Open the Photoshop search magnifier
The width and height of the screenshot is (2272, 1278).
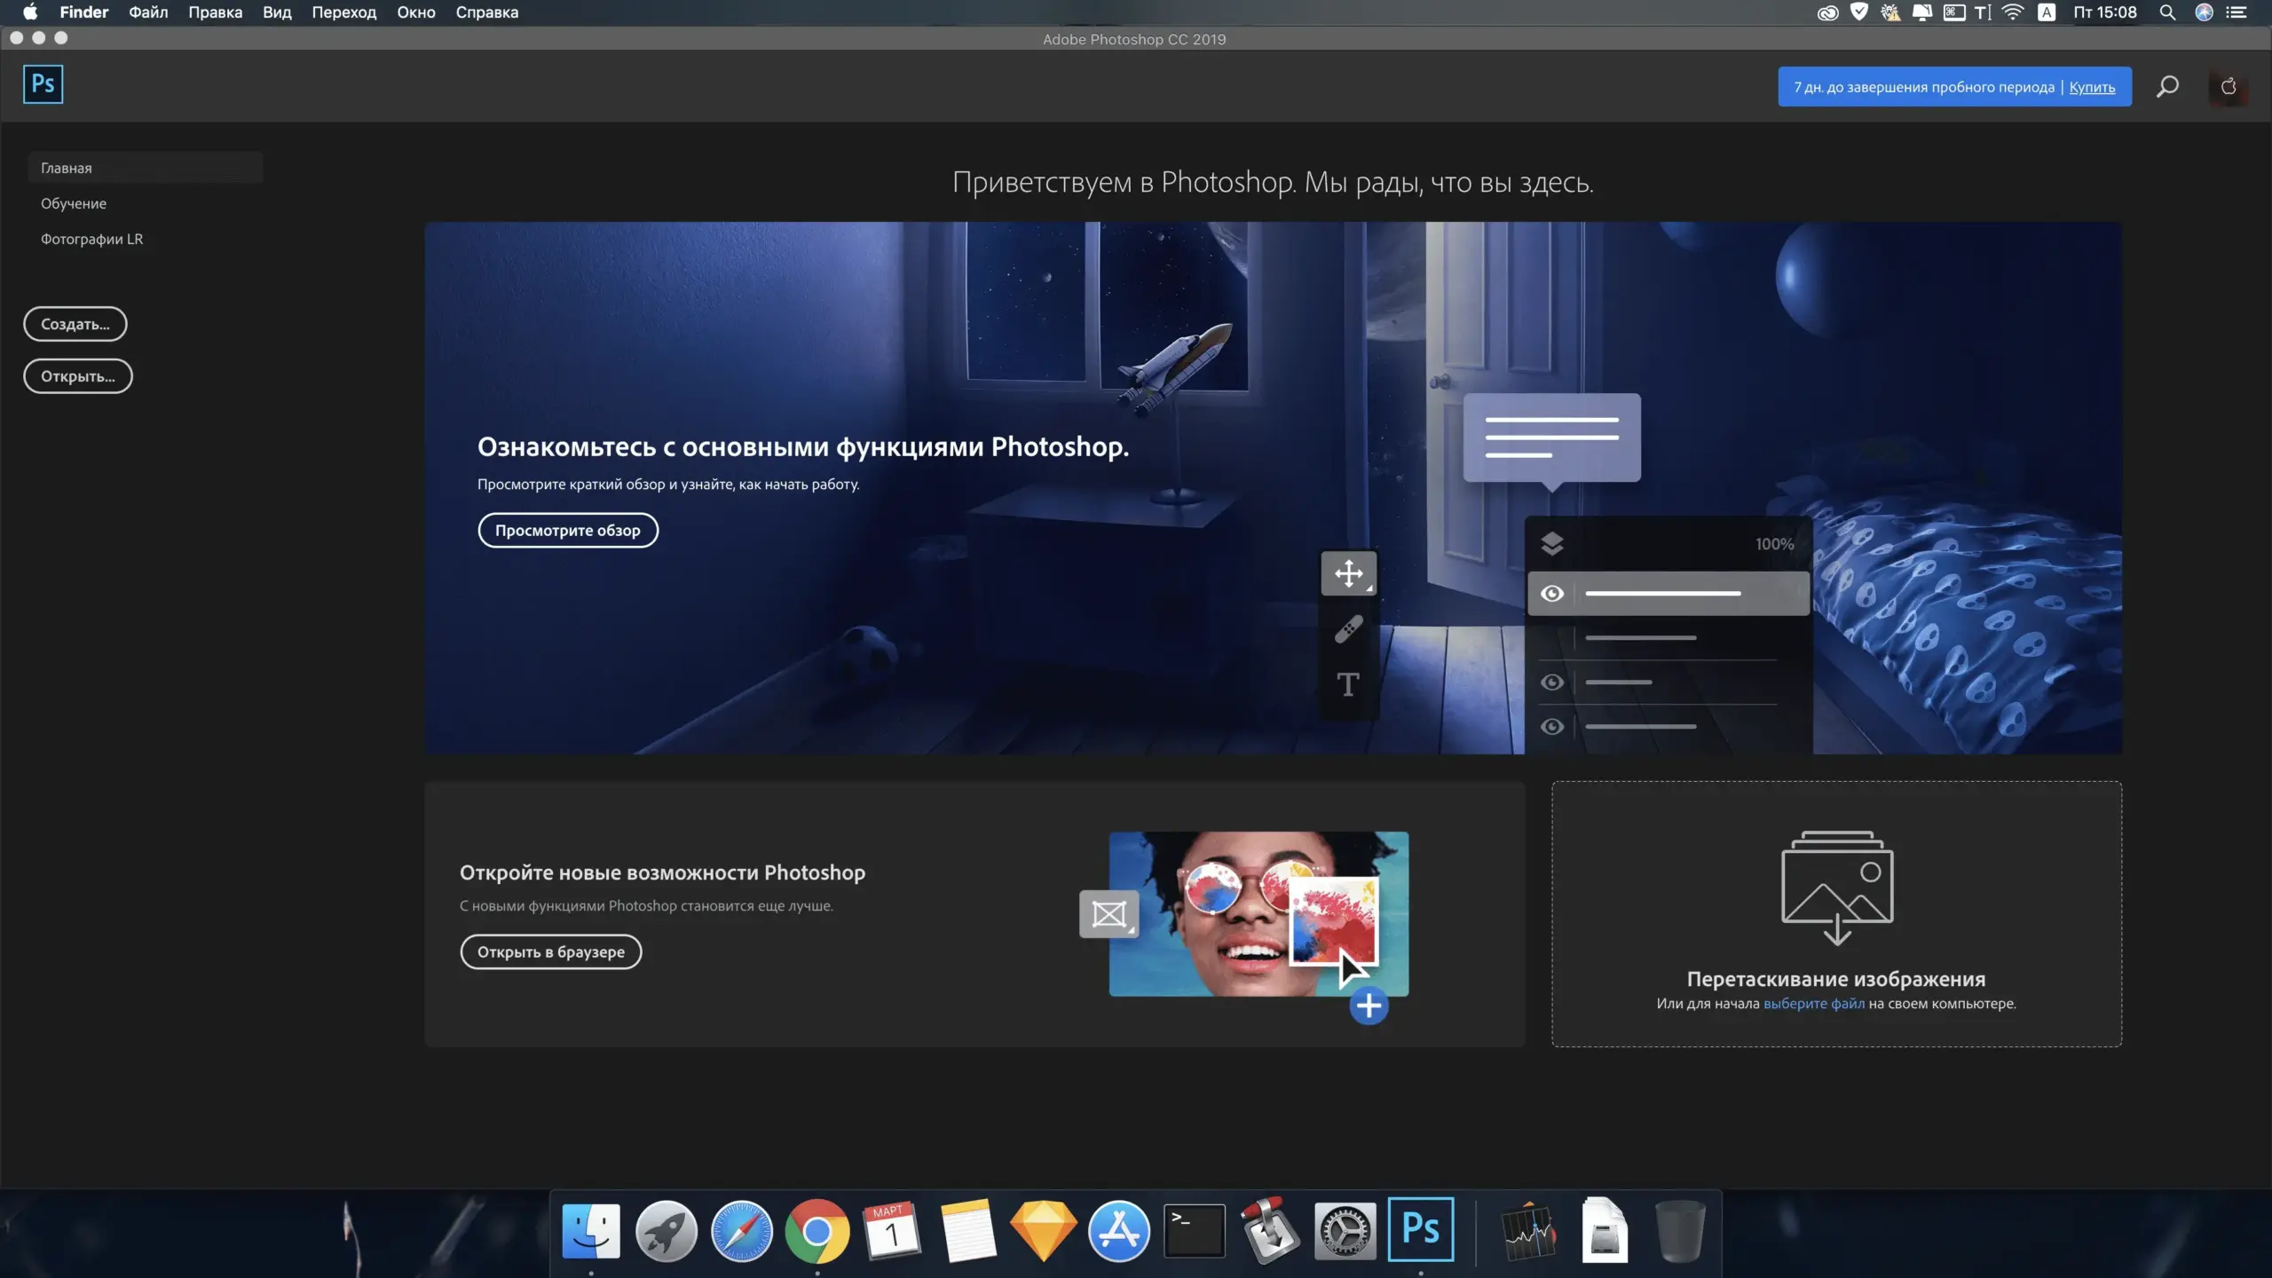pyautogui.click(x=2167, y=86)
